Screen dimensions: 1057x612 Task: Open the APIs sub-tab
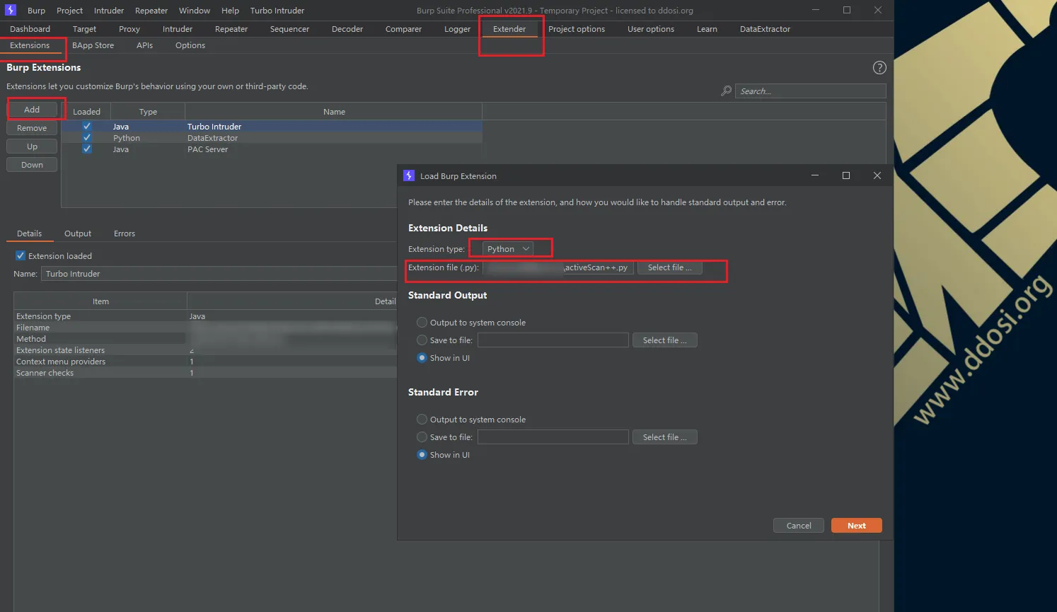tap(144, 45)
